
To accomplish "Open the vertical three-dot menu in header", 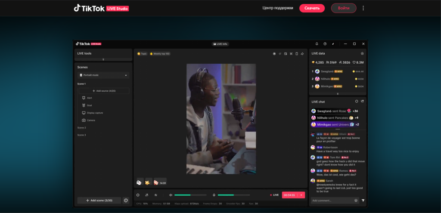I will click(363, 8).
